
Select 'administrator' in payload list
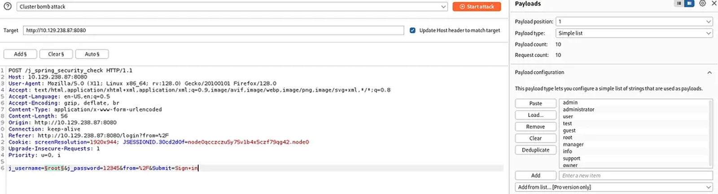pos(578,109)
